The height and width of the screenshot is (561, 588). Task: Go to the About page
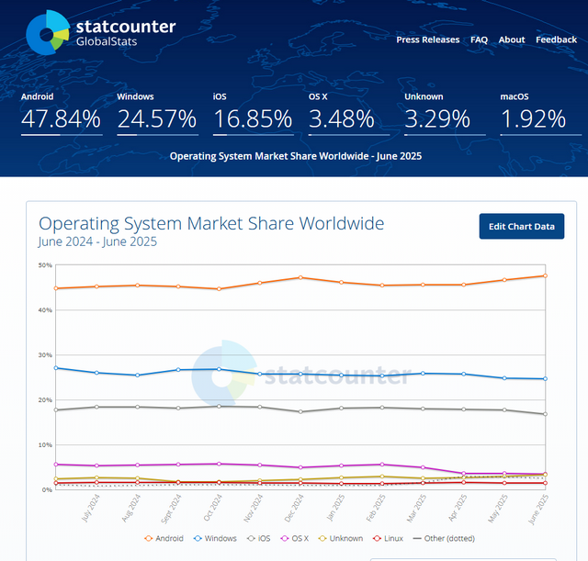pyautogui.click(x=512, y=39)
